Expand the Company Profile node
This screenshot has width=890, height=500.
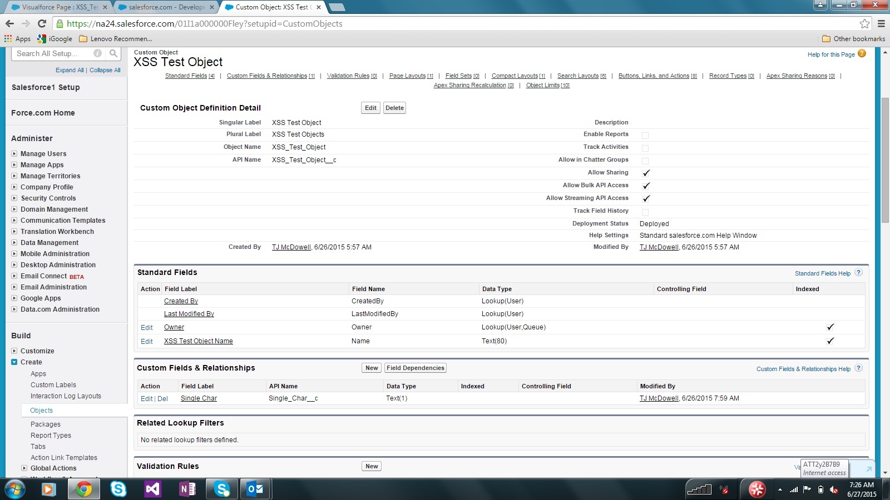click(x=14, y=187)
